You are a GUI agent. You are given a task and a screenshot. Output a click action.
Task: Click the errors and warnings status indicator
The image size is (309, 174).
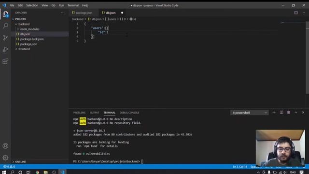[9, 167]
